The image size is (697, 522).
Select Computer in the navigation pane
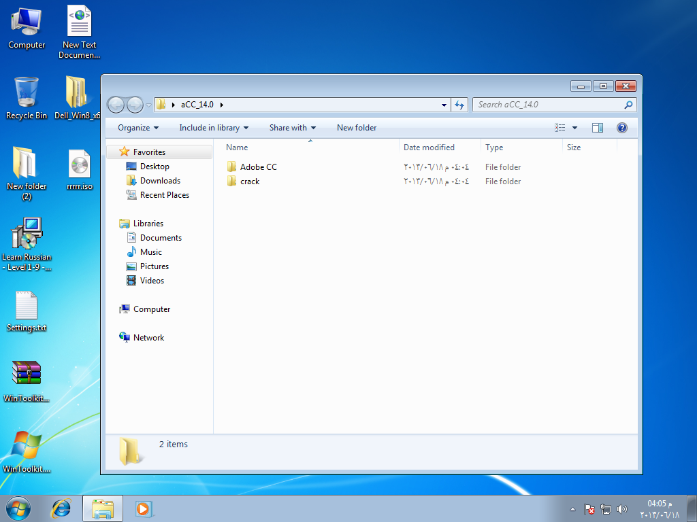tap(151, 309)
